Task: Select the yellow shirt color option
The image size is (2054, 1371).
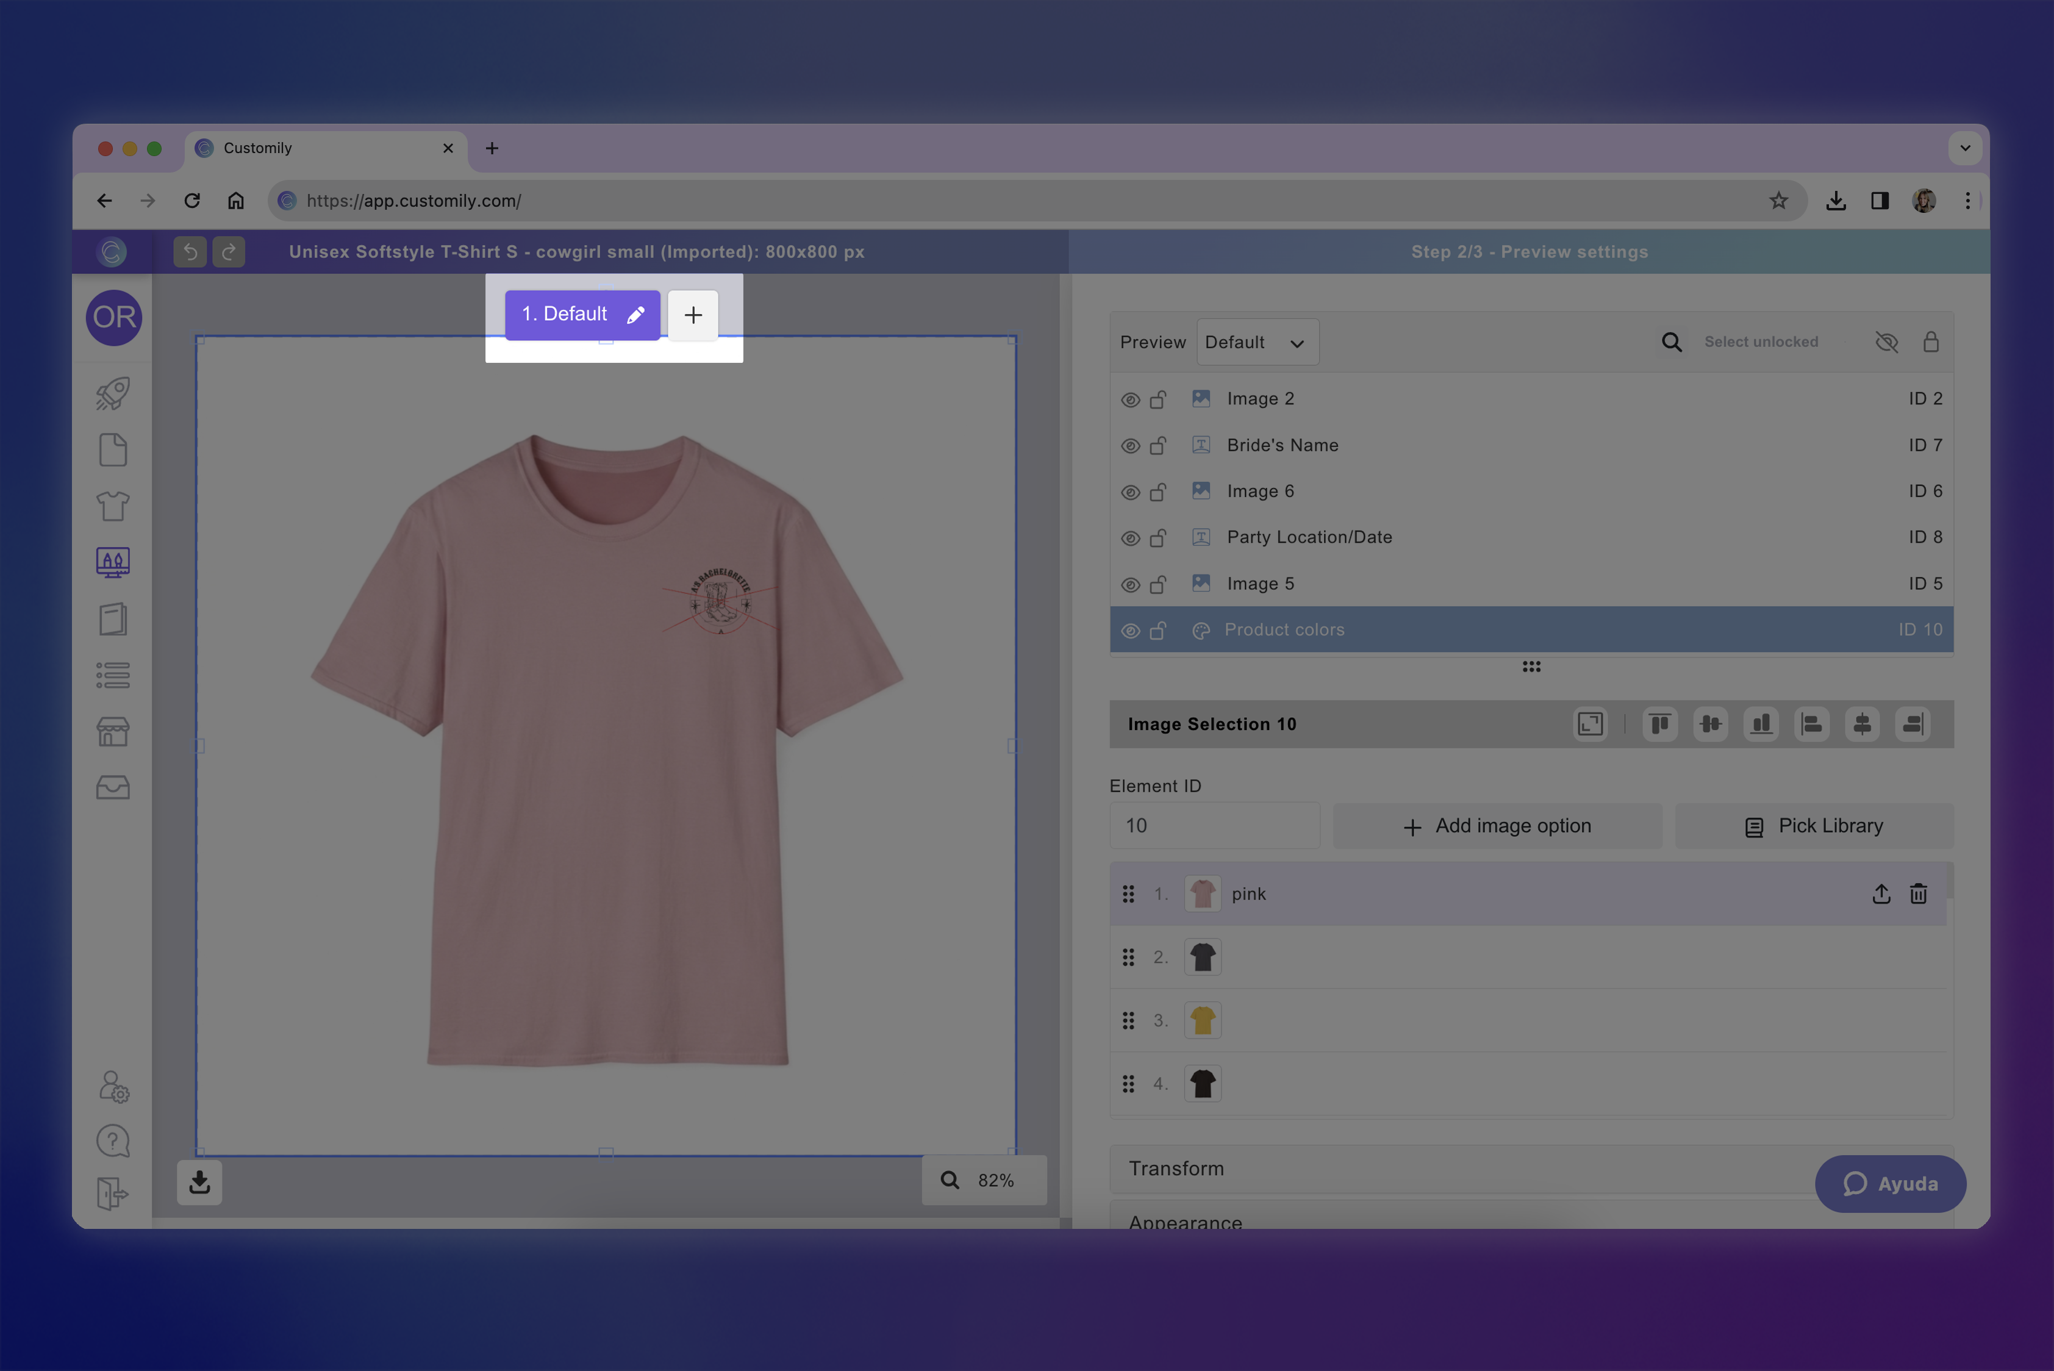Action: click(x=1202, y=1020)
